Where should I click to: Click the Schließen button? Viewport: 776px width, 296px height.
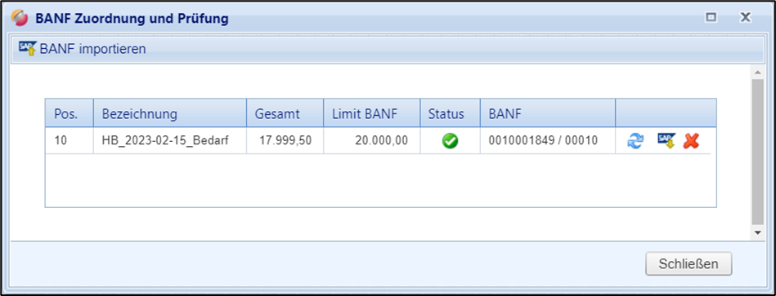click(x=689, y=264)
